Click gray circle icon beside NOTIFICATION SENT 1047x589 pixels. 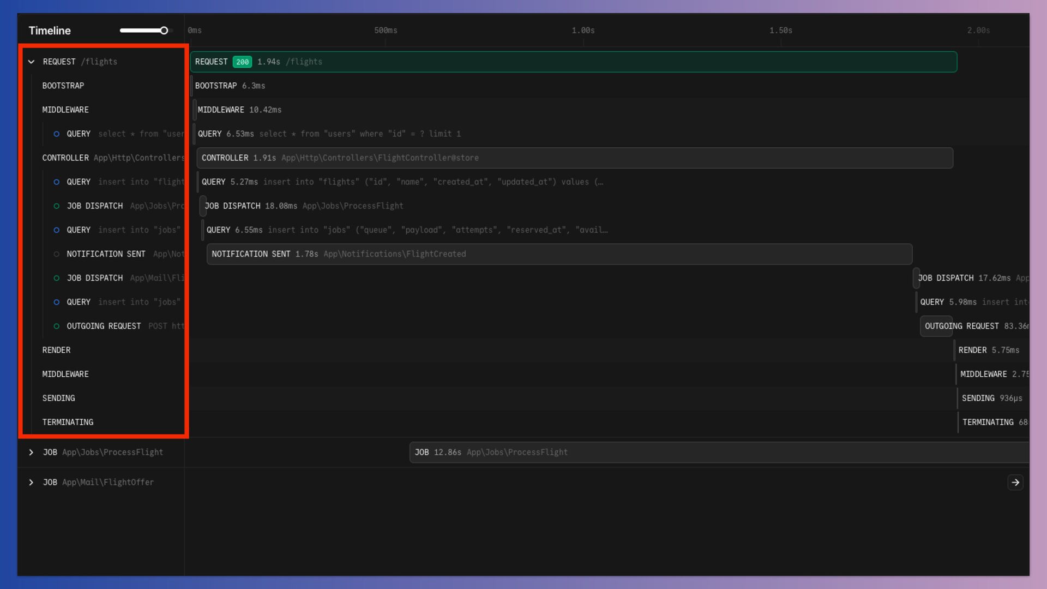point(56,254)
